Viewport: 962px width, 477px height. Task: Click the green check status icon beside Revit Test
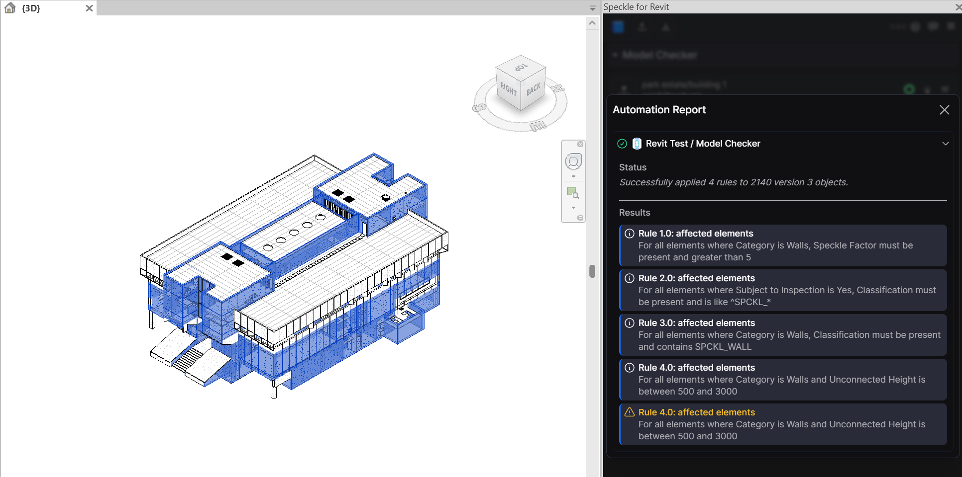click(622, 144)
